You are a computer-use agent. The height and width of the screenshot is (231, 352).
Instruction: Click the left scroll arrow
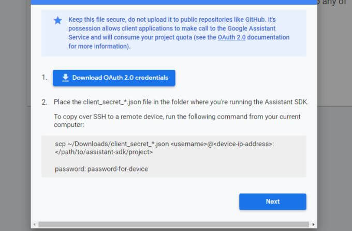[35, 224]
